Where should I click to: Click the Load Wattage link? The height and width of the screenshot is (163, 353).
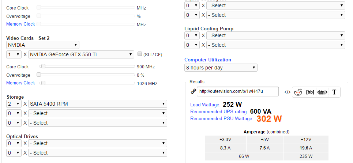tap(205, 105)
